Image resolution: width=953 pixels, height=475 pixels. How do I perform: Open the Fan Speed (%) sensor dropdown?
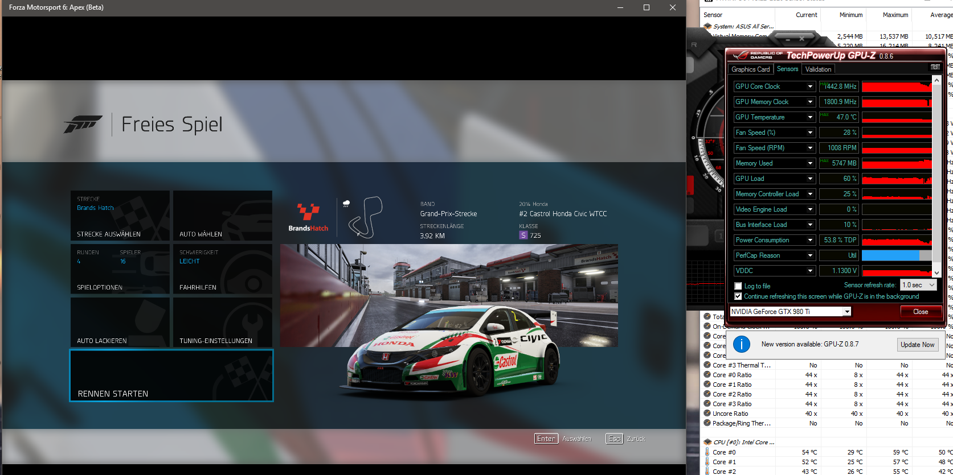(x=810, y=133)
